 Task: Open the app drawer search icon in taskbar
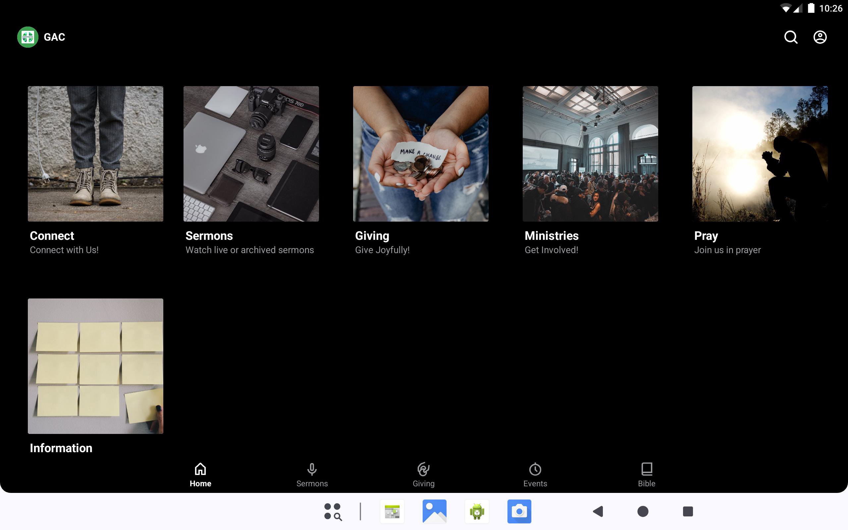[x=333, y=511]
